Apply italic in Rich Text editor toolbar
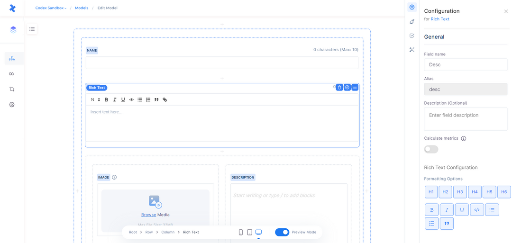This screenshot has height=243, width=512. [x=115, y=100]
